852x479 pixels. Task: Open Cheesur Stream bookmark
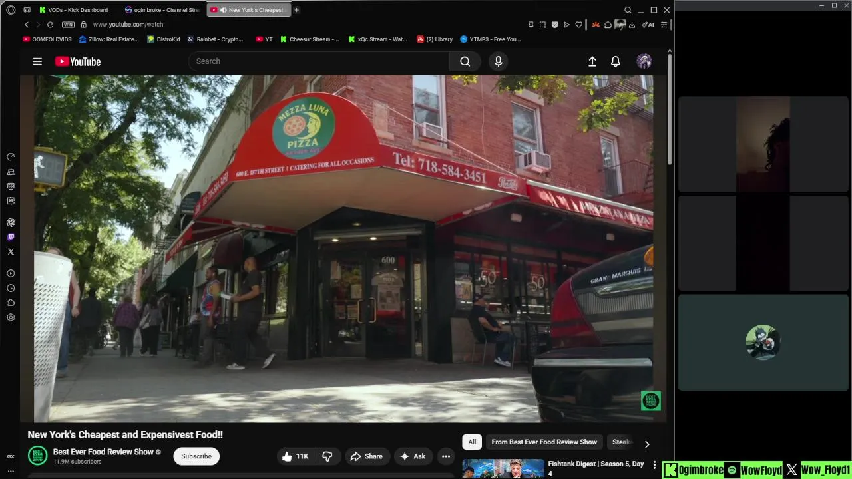pyautogui.click(x=309, y=39)
